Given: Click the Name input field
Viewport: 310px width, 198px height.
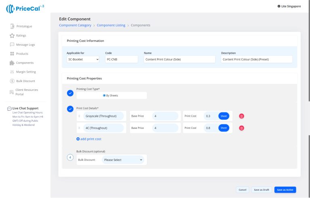Looking at the screenshot, I should [180, 59].
